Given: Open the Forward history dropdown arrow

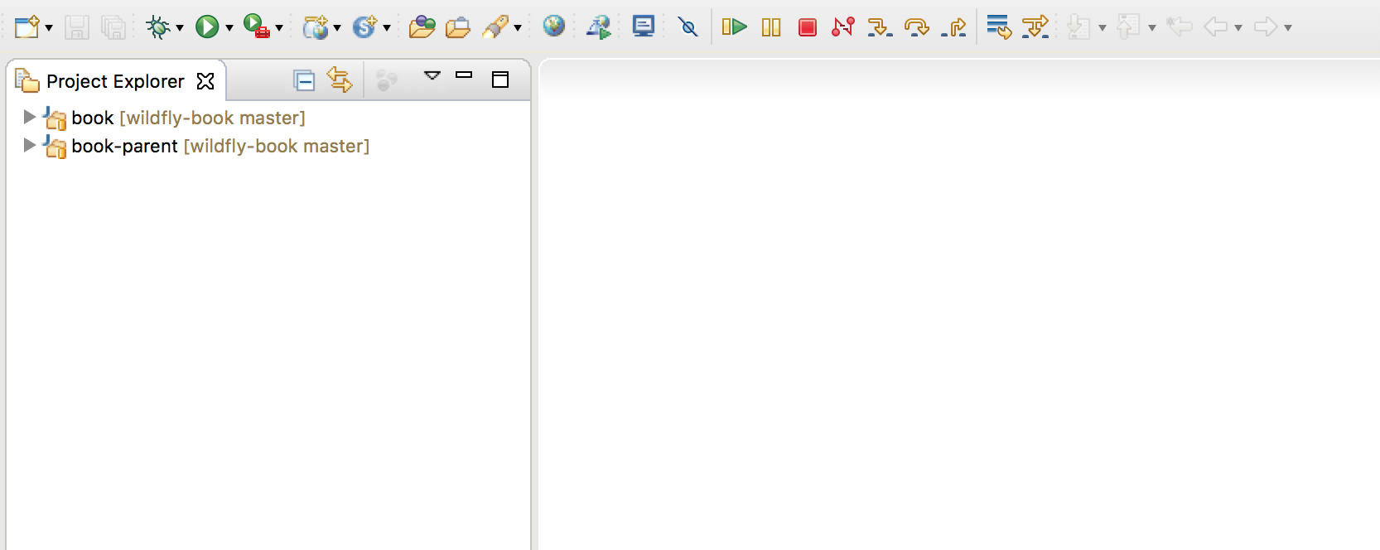Looking at the screenshot, I should coord(1287,28).
